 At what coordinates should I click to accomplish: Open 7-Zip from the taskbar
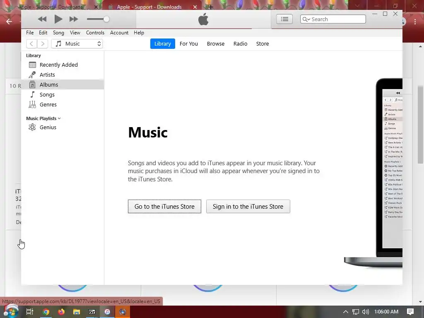pos(92,312)
